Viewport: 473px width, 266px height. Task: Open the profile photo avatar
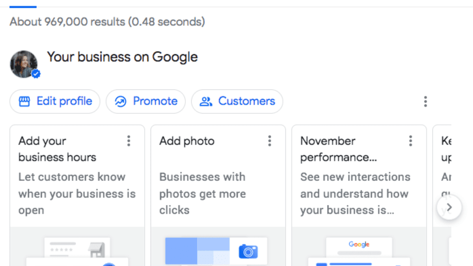(x=24, y=64)
